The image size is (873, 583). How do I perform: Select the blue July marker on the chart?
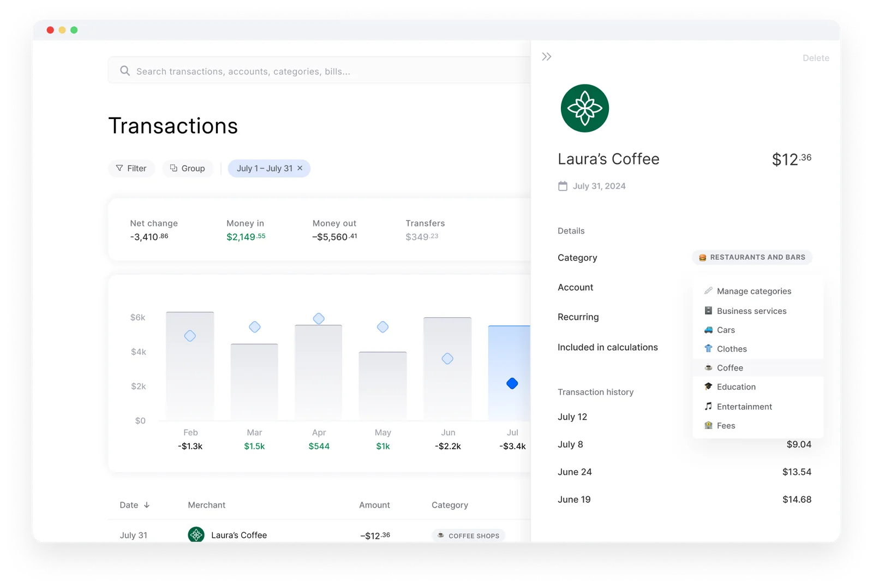512,384
